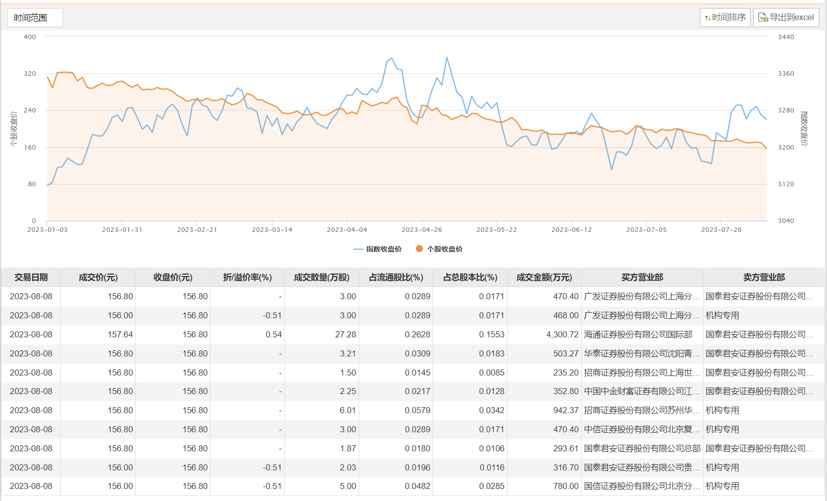Click buyer 国信证券股份有限公司北京分 in last row

tap(642, 486)
